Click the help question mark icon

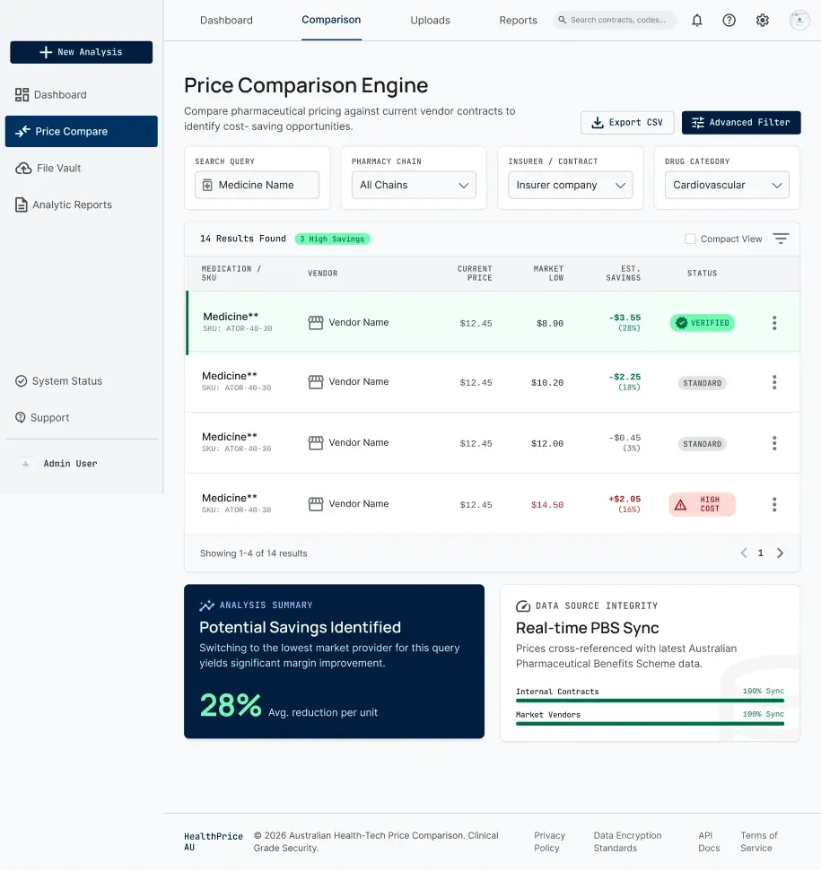pos(729,21)
